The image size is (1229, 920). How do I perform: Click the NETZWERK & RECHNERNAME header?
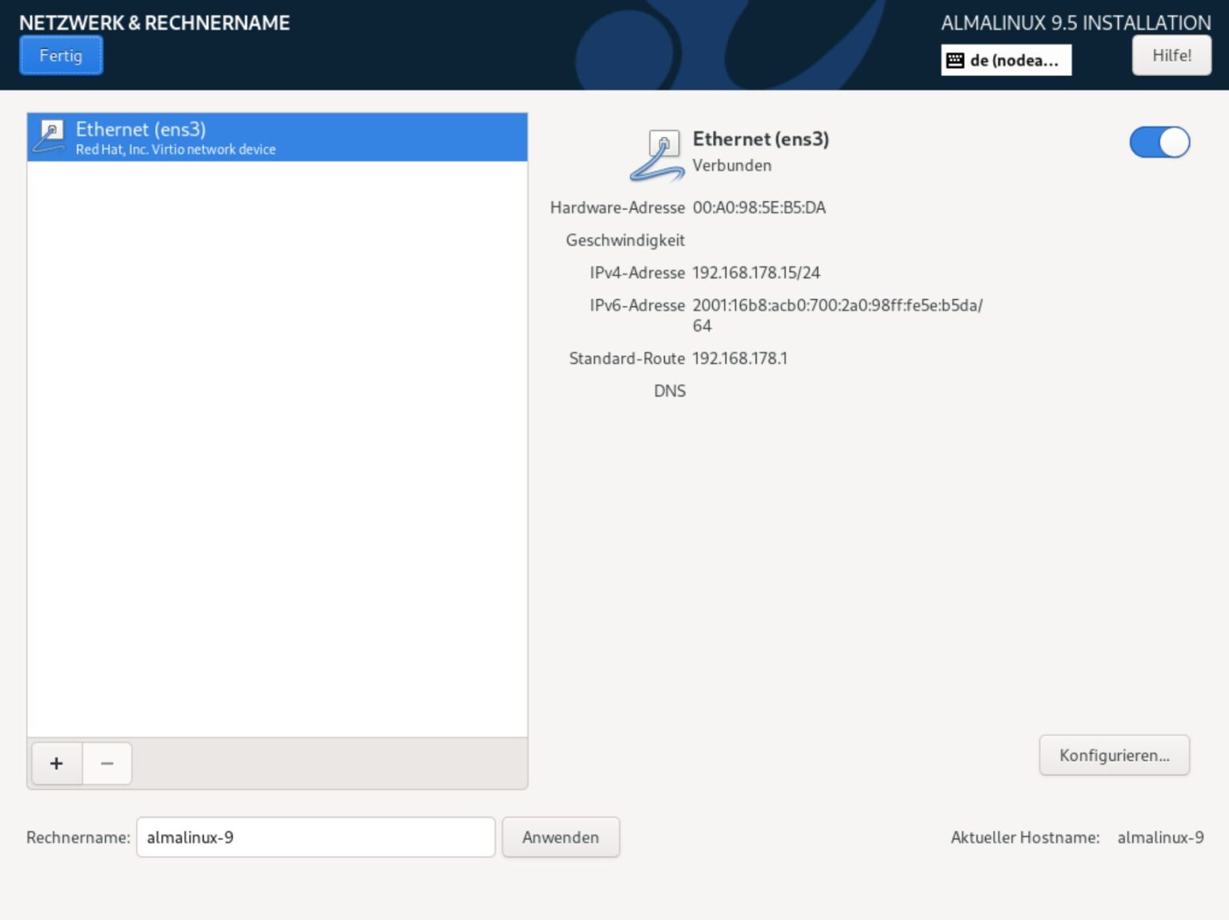click(x=155, y=22)
